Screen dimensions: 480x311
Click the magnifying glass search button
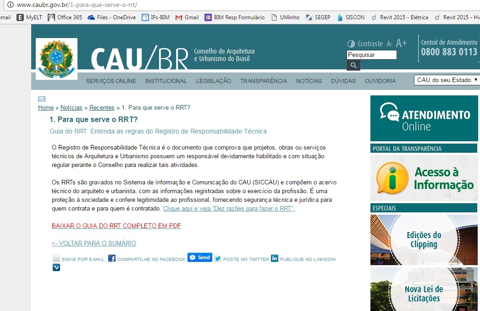(x=353, y=66)
